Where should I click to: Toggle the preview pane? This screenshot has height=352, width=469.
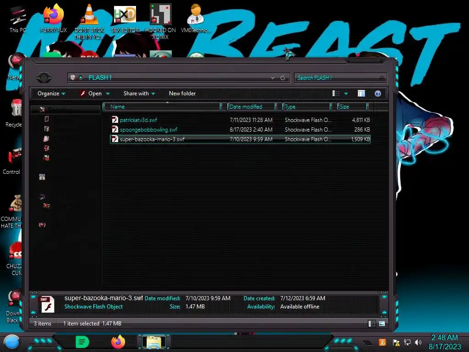click(x=361, y=93)
